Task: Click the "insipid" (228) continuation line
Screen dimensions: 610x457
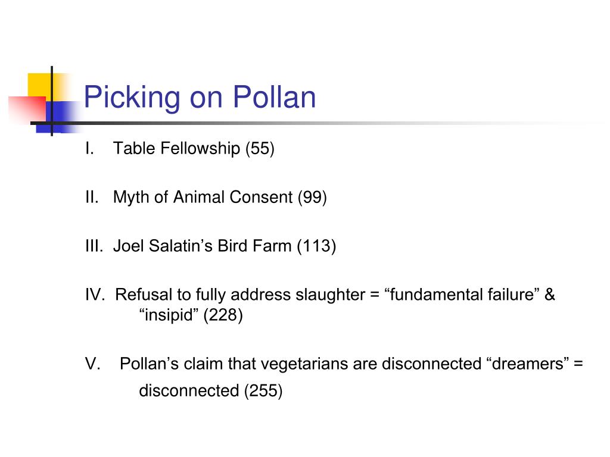Action: [191, 315]
